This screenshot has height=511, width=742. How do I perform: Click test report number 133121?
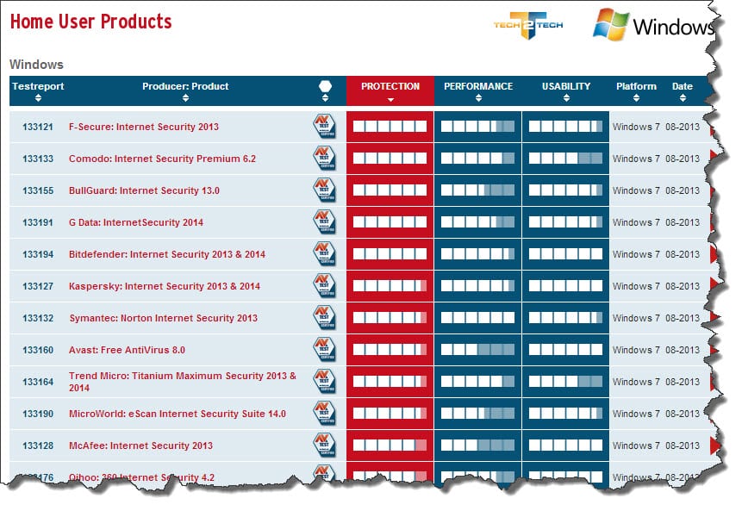(x=38, y=127)
